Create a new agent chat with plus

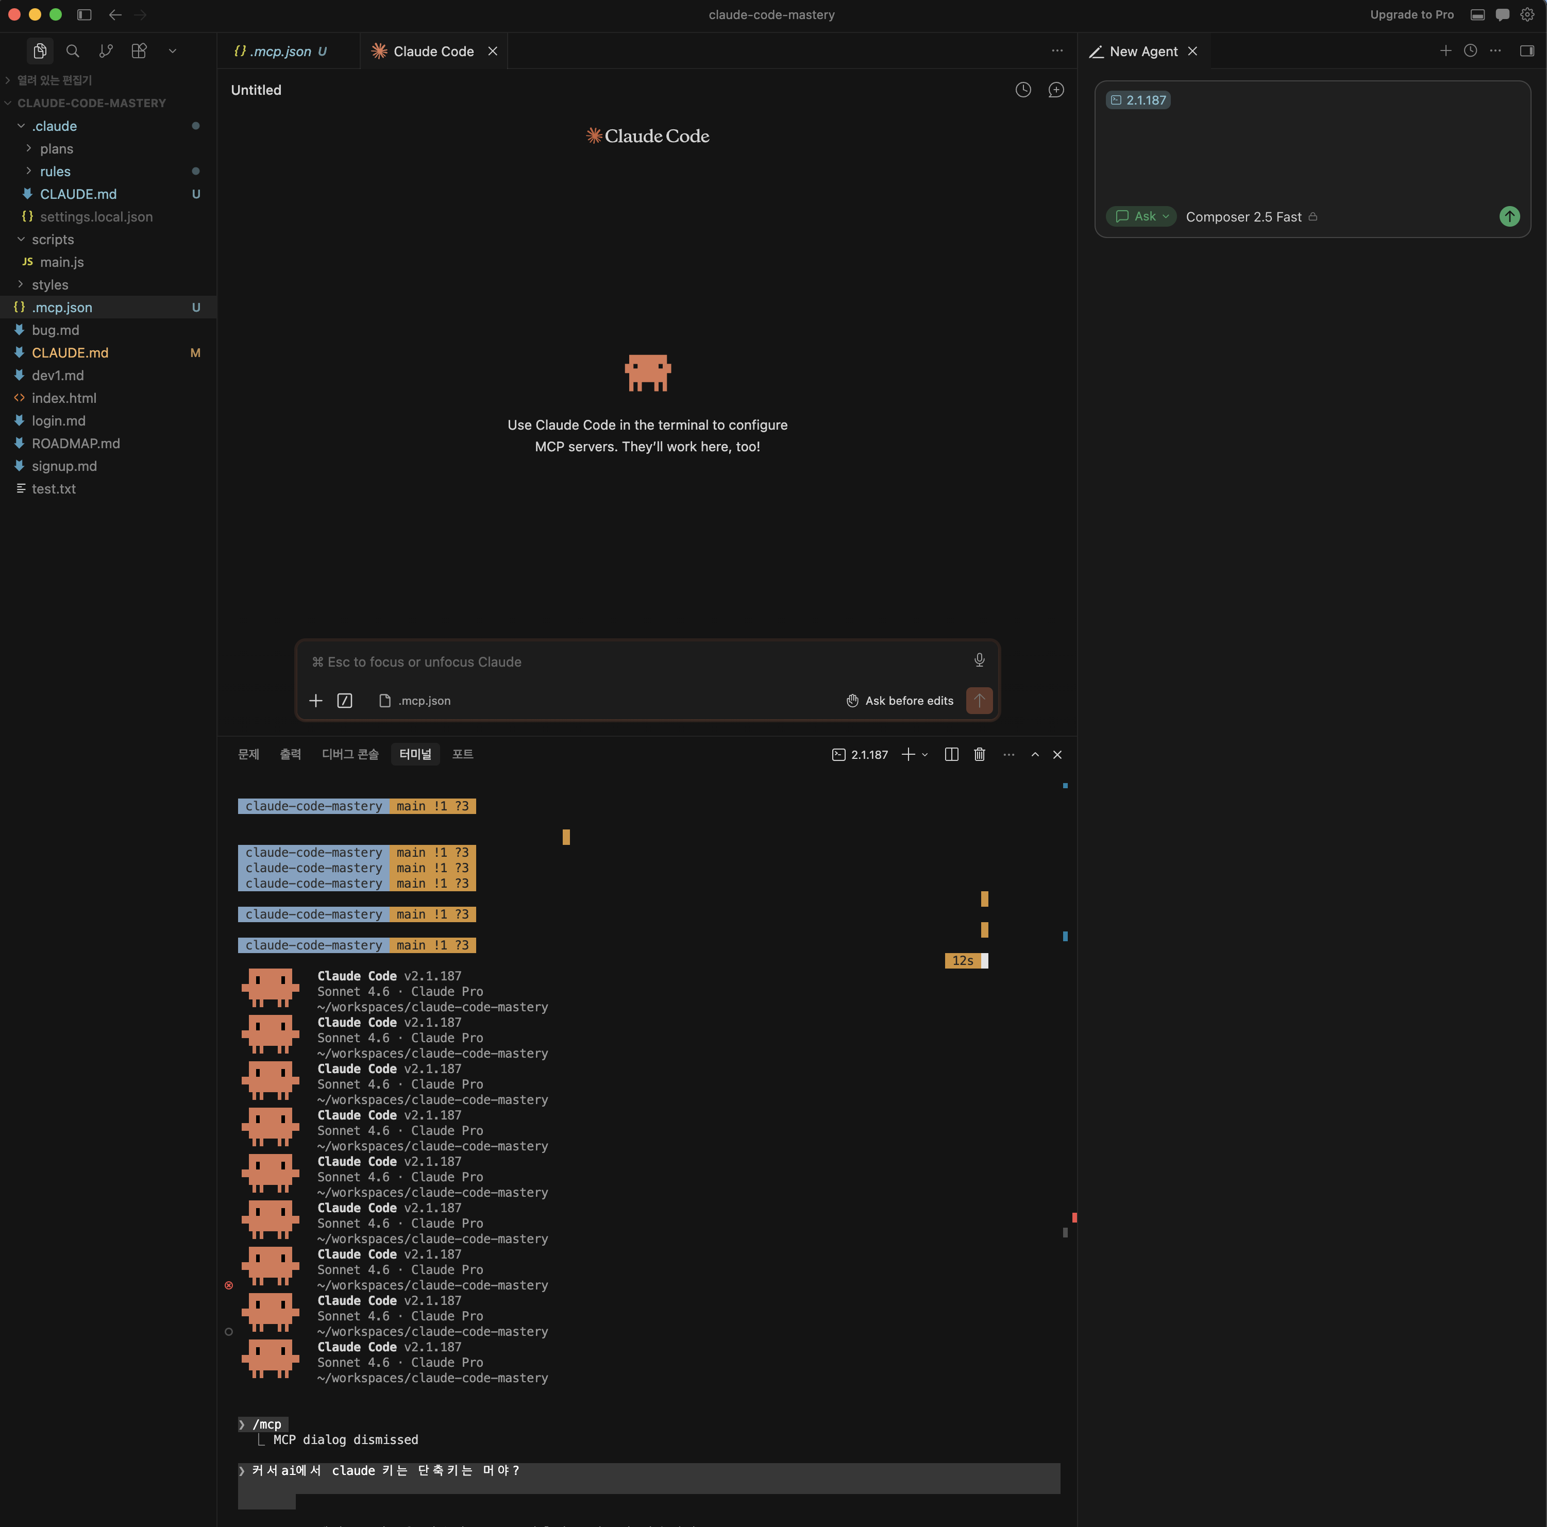point(1446,51)
